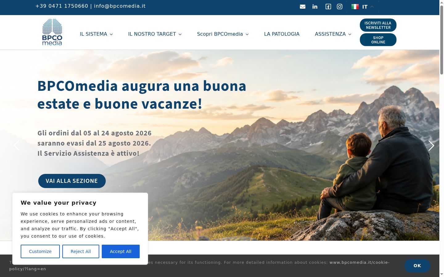
Task: Go to next slide with right arrow
Action: click(431, 145)
